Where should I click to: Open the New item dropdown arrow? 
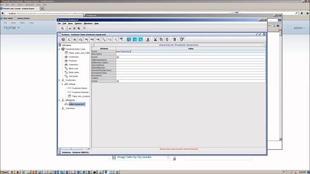(x=66, y=29)
